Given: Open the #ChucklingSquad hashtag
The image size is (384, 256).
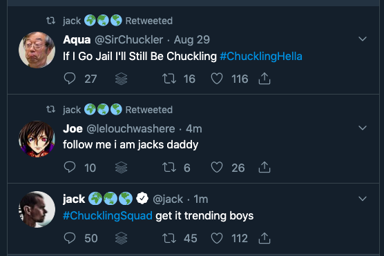Looking at the screenshot, I should coord(108,216).
